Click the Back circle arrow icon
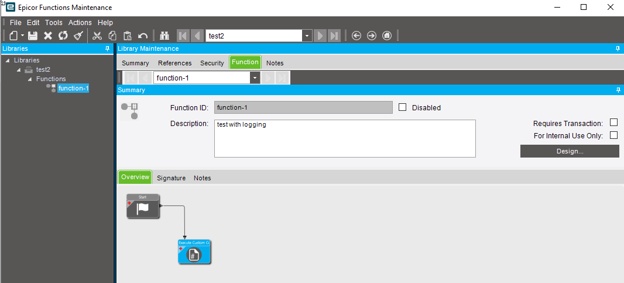This screenshot has width=624, height=283. pos(356,36)
